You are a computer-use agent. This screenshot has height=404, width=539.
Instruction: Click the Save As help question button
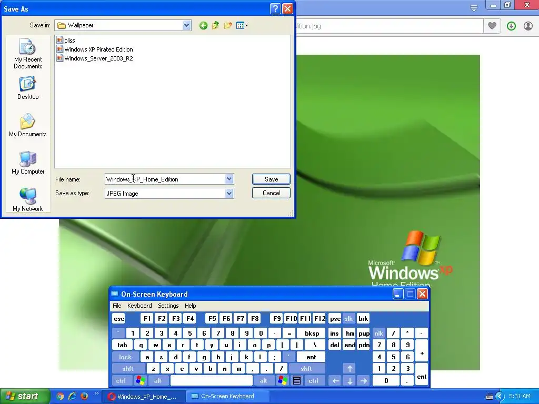tap(275, 8)
